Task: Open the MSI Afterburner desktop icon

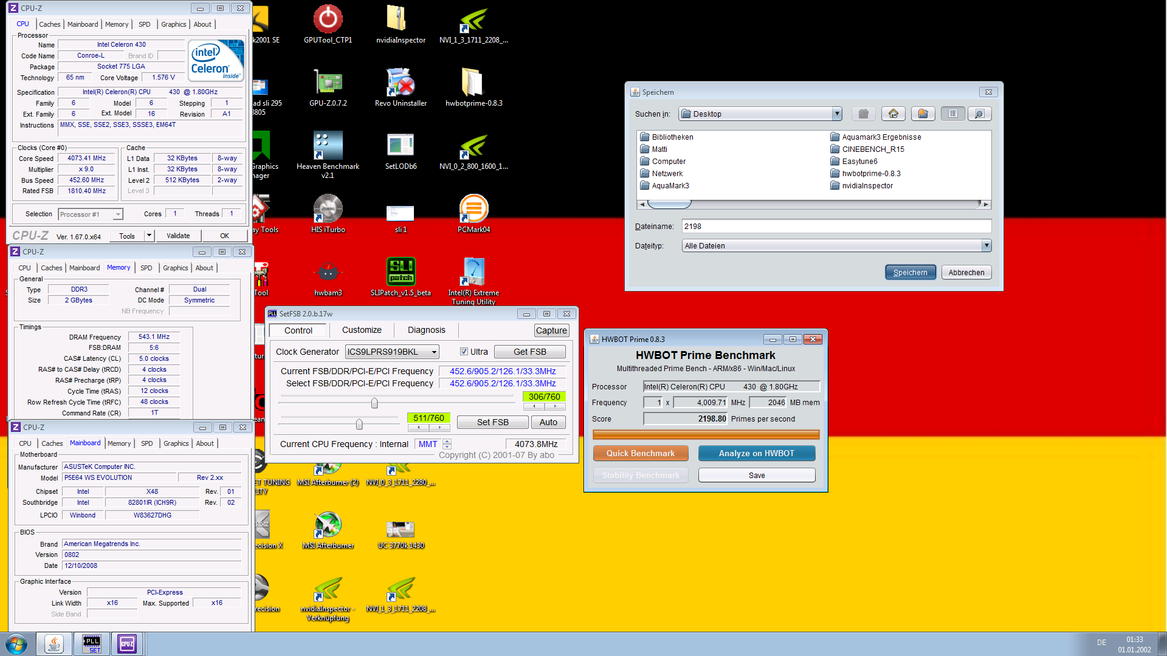Action: pyautogui.click(x=328, y=530)
